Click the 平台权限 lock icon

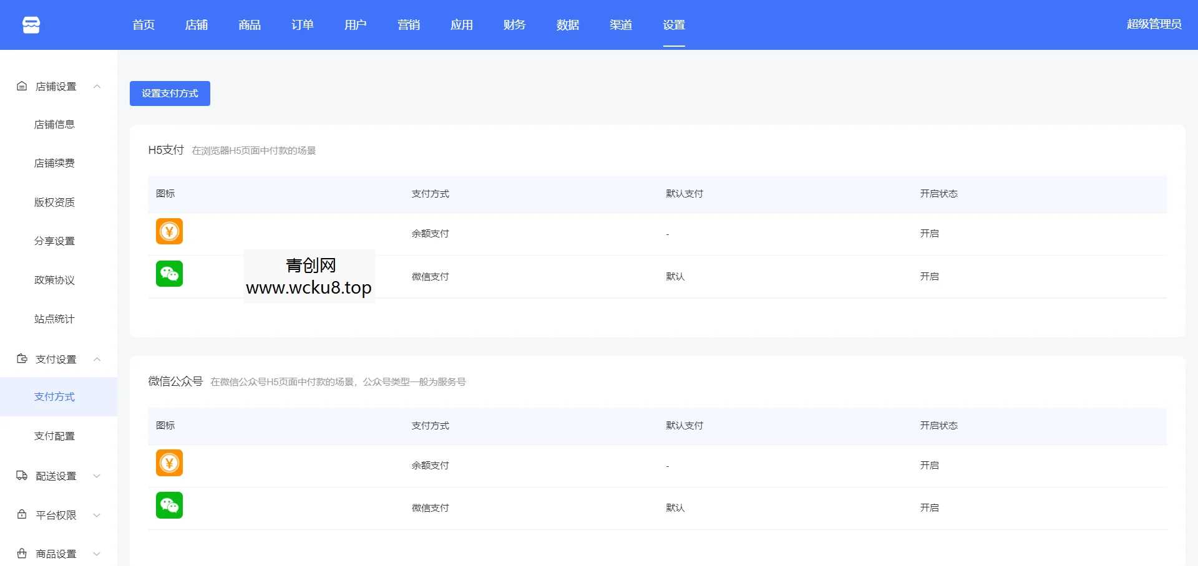21,515
